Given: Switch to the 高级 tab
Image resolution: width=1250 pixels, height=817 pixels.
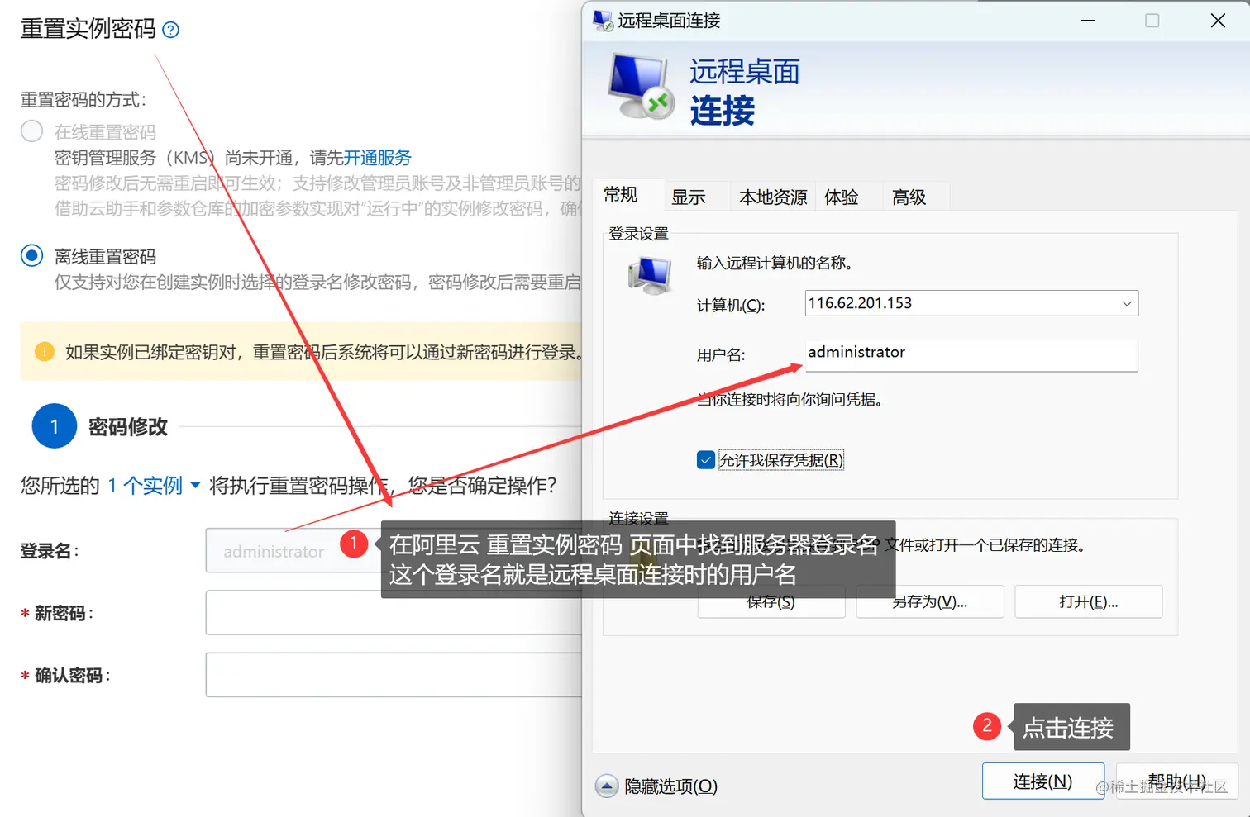Looking at the screenshot, I should (909, 197).
